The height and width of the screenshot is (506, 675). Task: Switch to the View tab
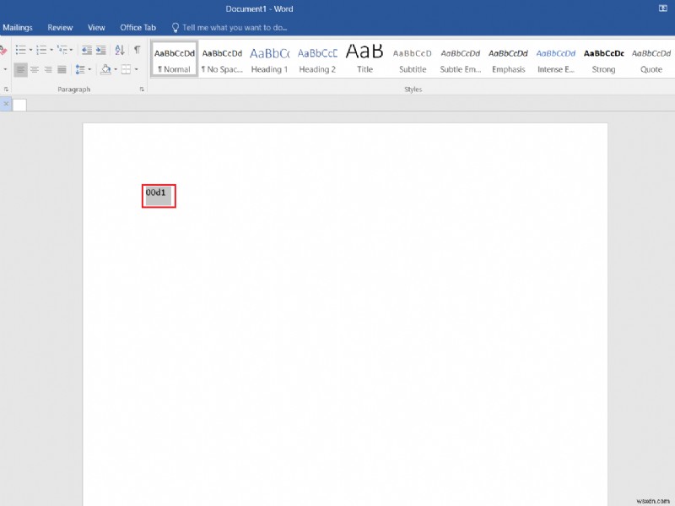pos(96,28)
